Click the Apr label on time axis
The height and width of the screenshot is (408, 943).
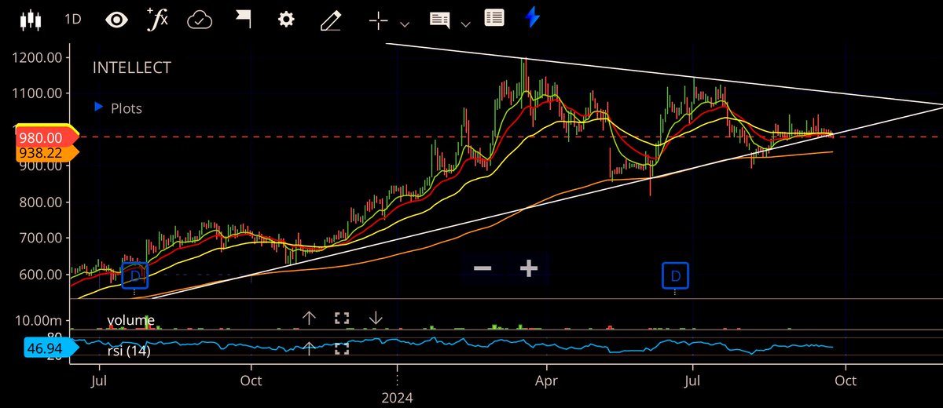546,381
